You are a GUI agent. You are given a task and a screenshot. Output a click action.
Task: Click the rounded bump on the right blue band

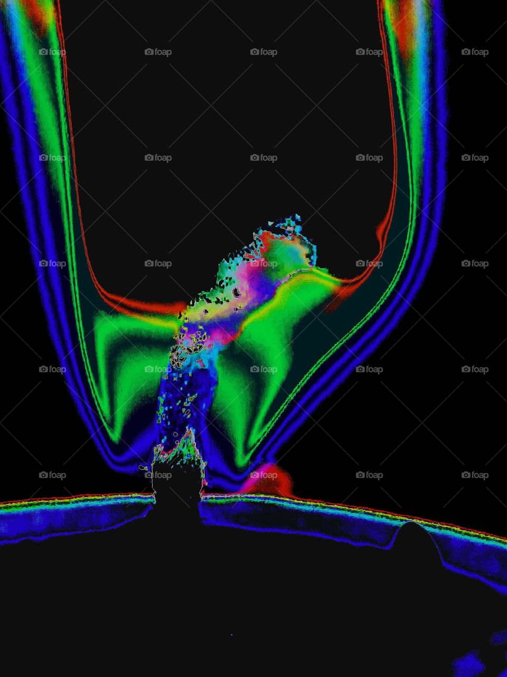(415, 532)
